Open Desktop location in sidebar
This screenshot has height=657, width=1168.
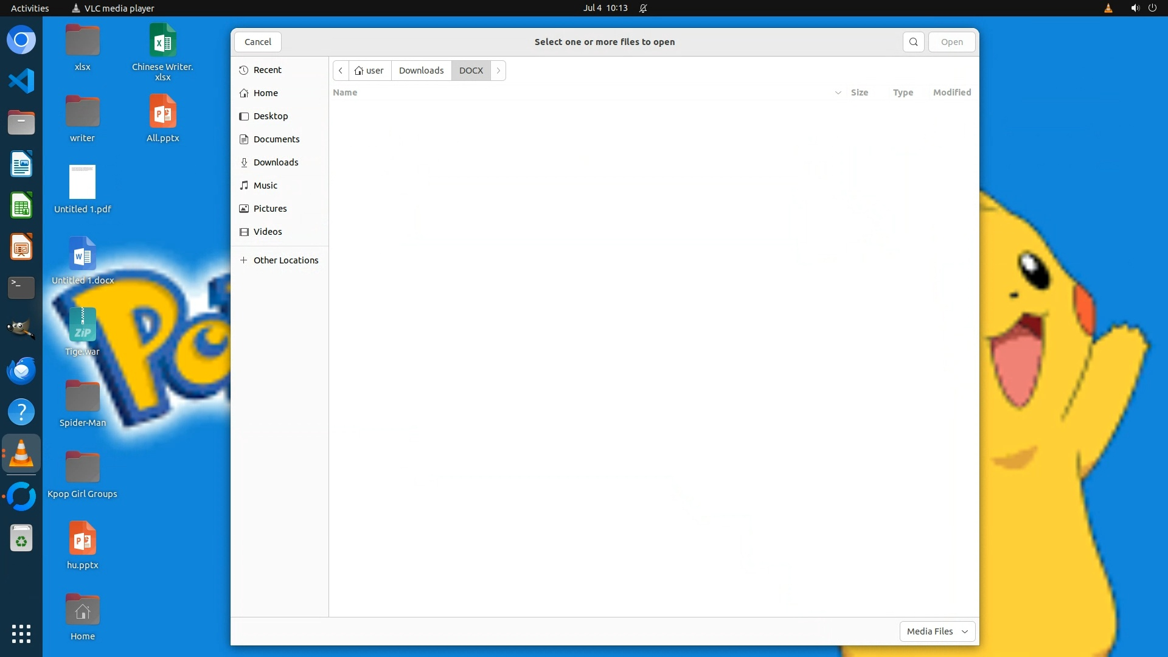[x=271, y=116]
